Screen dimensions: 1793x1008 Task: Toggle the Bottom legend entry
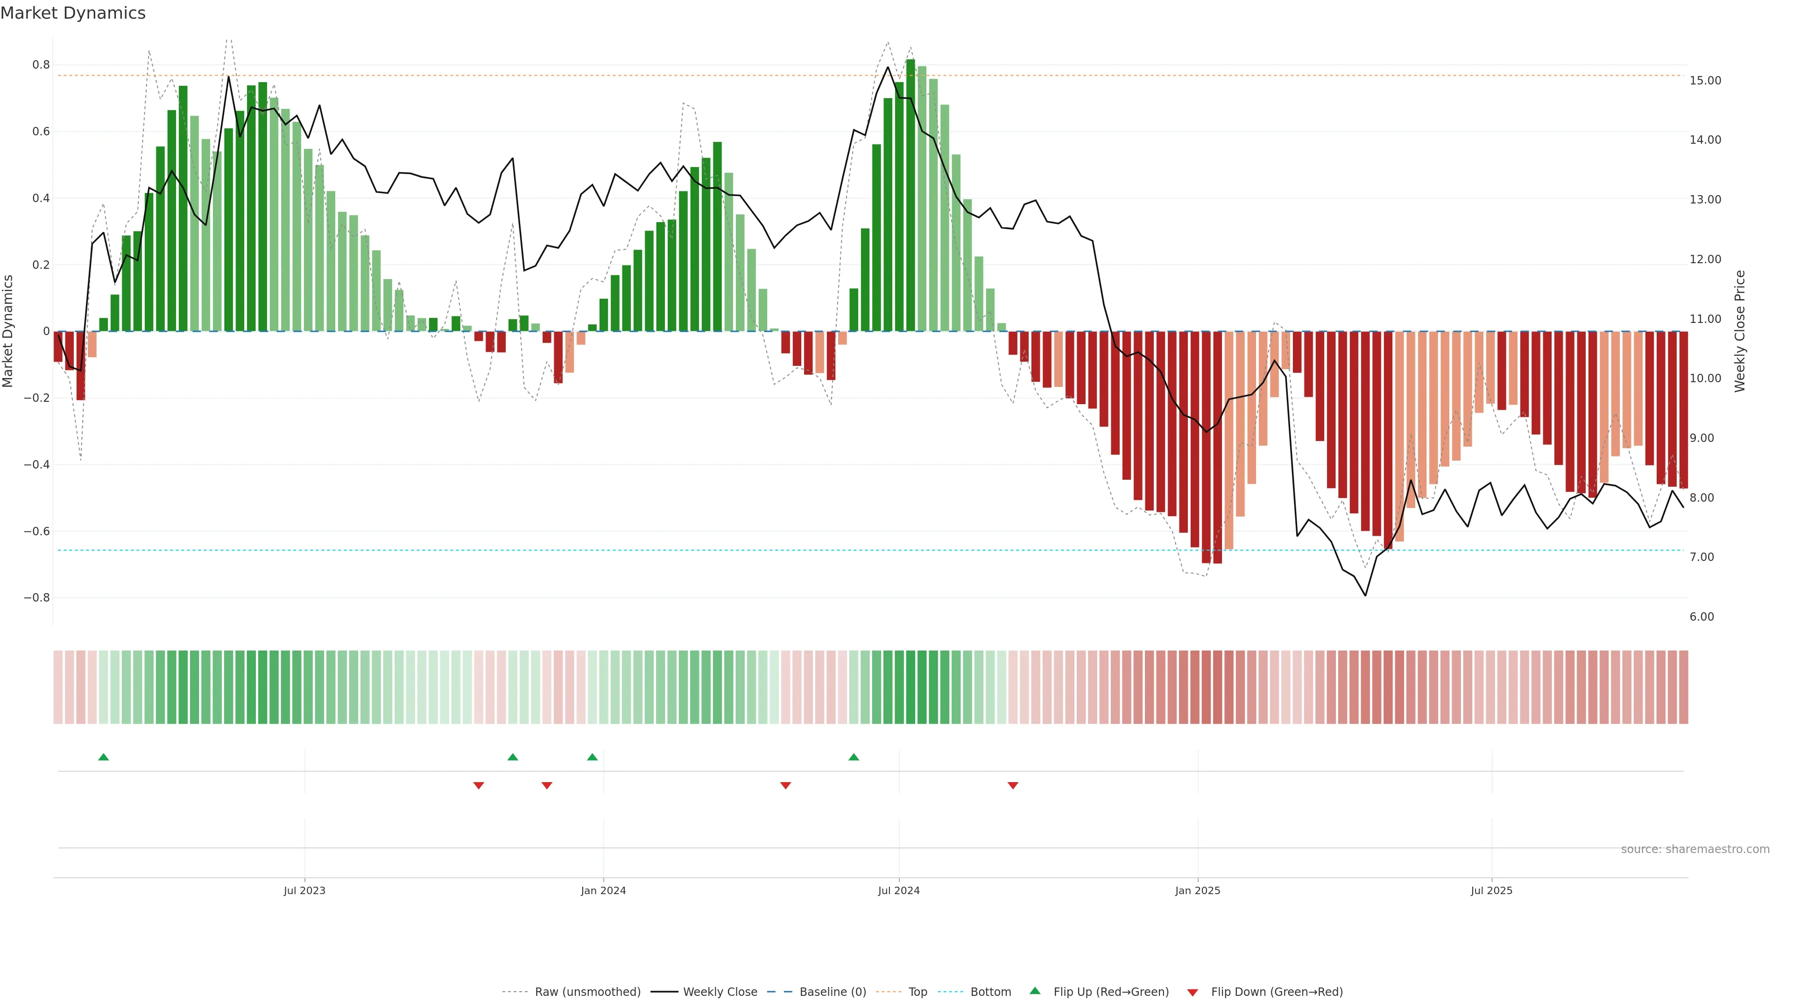pos(990,992)
